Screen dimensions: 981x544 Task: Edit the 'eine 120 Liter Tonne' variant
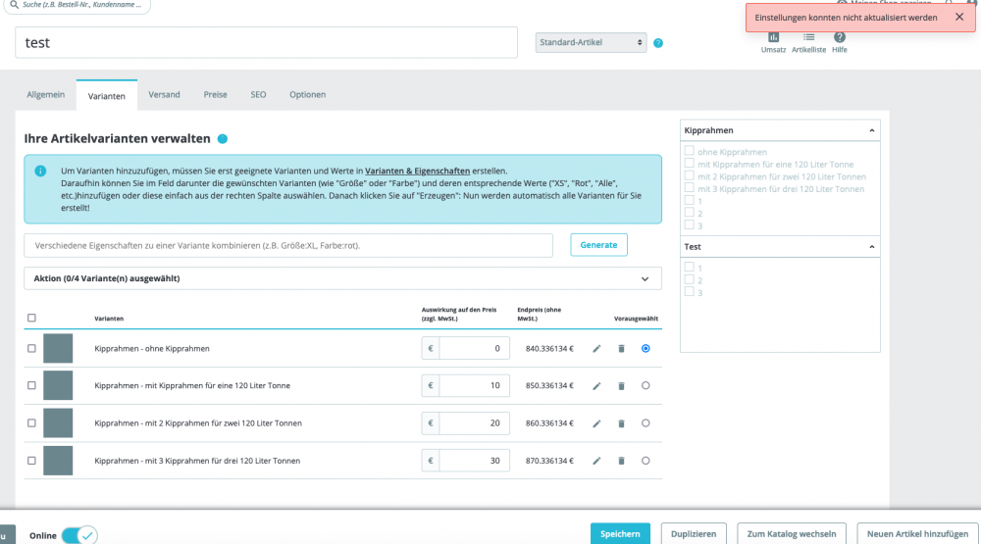click(x=596, y=386)
